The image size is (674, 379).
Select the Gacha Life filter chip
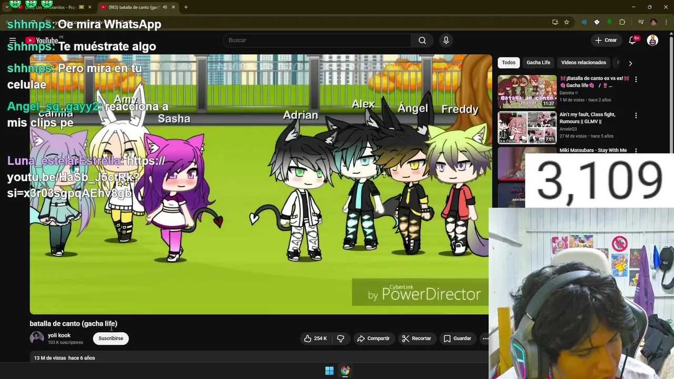tap(538, 63)
